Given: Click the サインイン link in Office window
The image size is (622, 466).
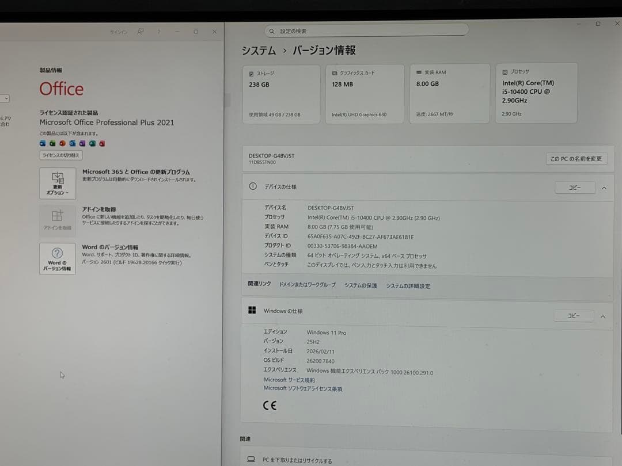Looking at the screenshot, I should pos(119,32).
